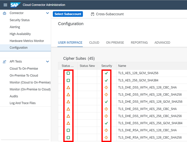Open the hamburger navigation menu
187x142 pixels.
[5, 5]
